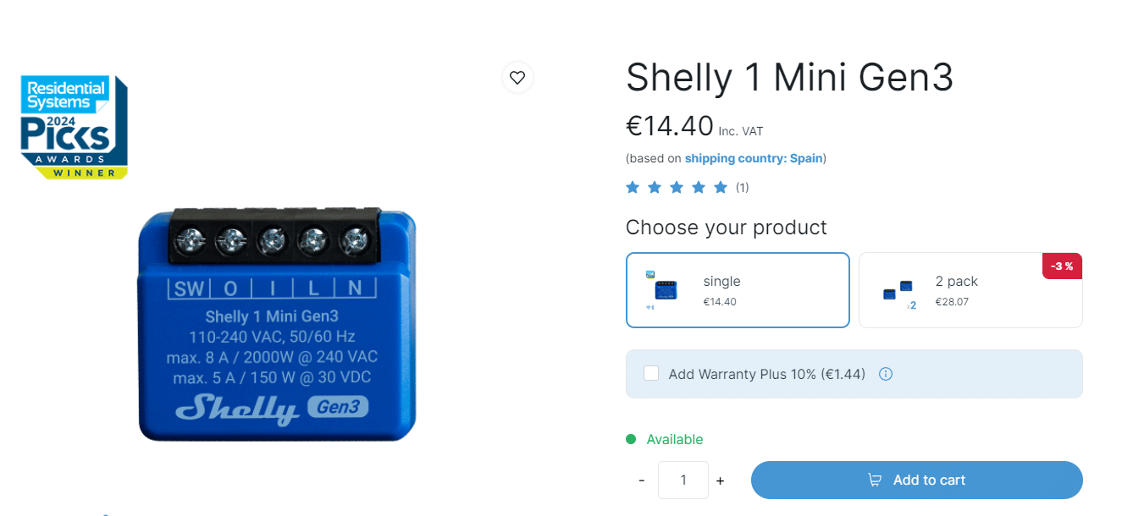This screenshot has height=516, width=1122.
Task: Click the -3 % discount badge
Action: [1062, 266]
